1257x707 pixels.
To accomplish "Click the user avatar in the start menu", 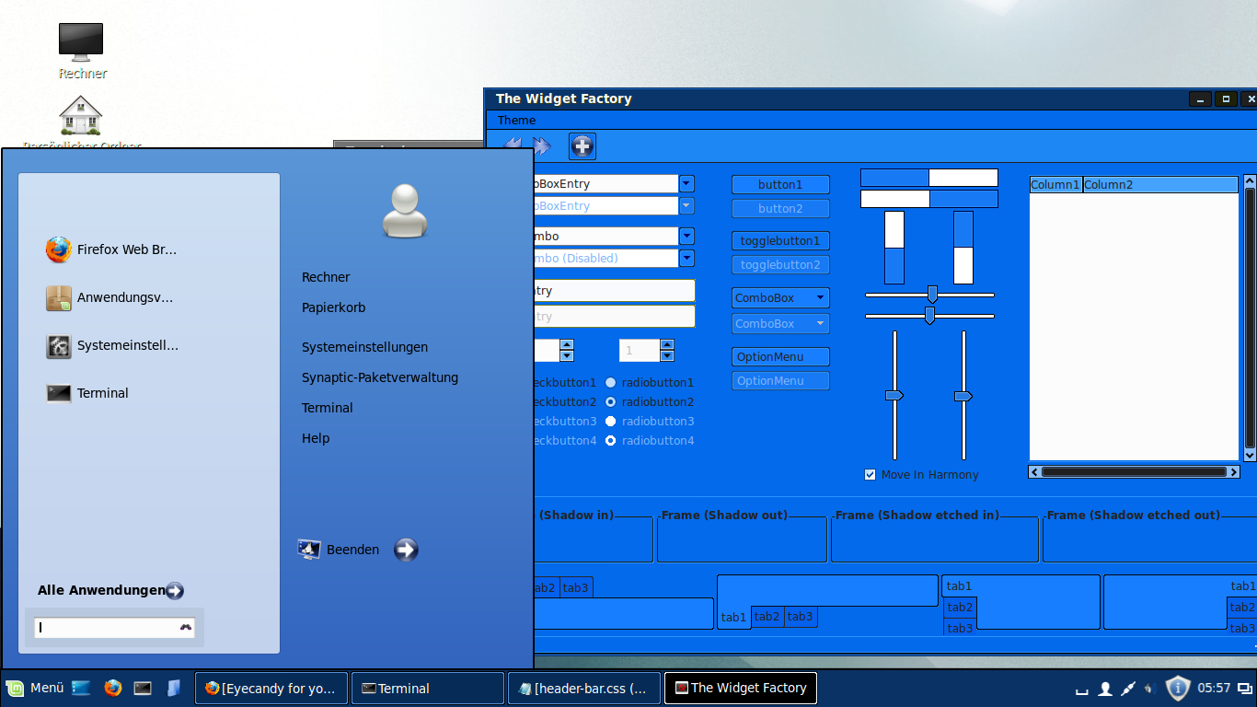I will [405, 211].
